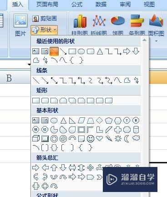This screenshot has width=167, height=197.
Task: Select Rounded Rectangle in 矩形 section
Action: pyautogui.click(x=45, y=101)
